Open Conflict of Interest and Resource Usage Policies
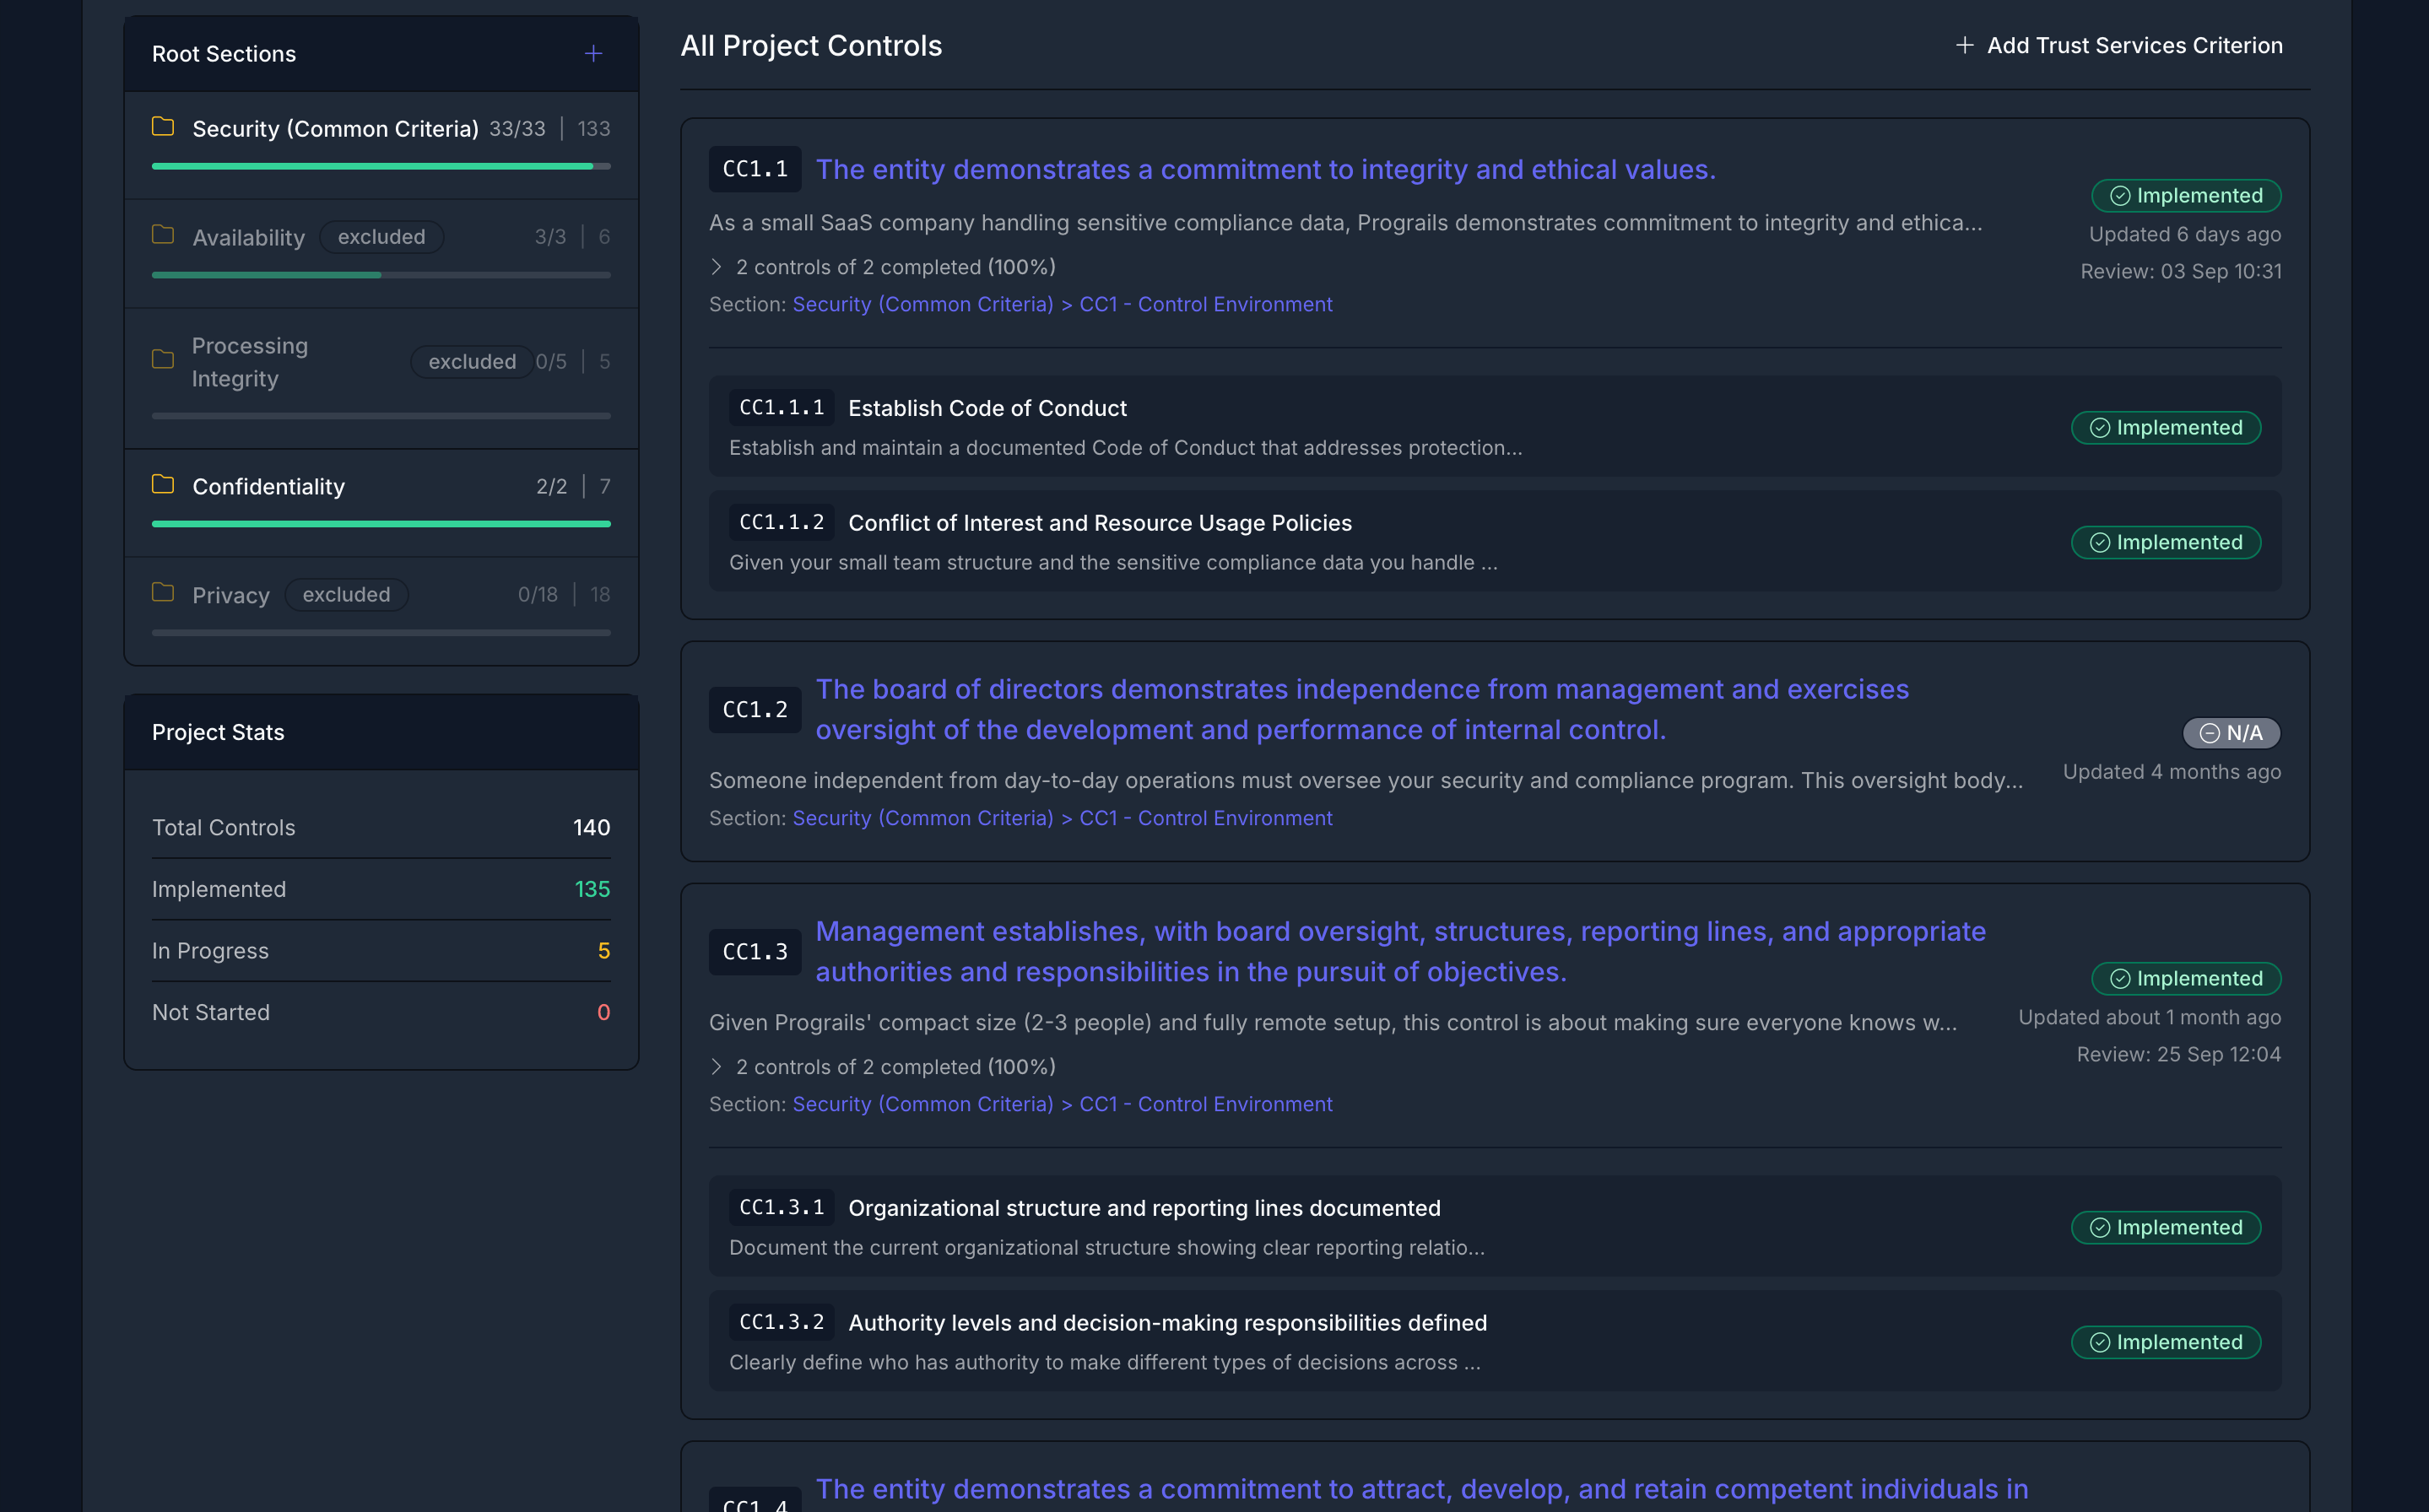This screenshot has height=1512, width=2429. tap(1099, 523)
